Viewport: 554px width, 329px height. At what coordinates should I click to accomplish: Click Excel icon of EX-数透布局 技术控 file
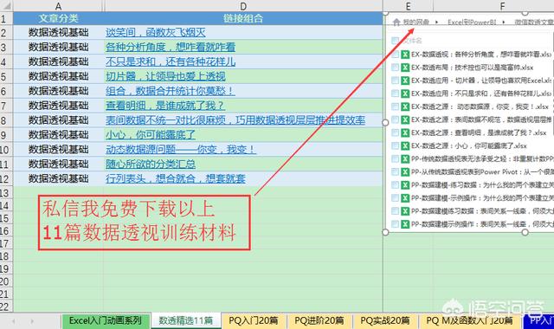405,68
